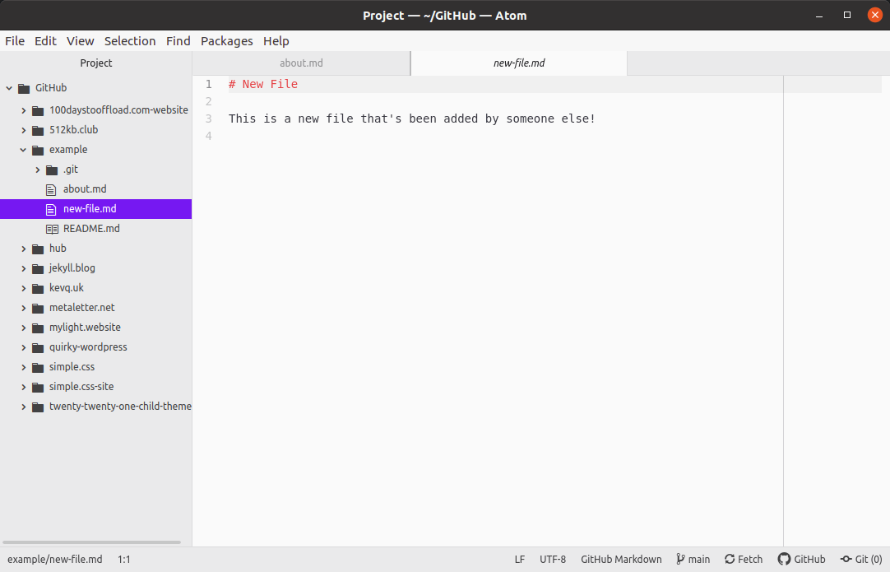Expand the jekyll.blog project folder
This screenshot has width=890, height=572.
coord(23,267)
